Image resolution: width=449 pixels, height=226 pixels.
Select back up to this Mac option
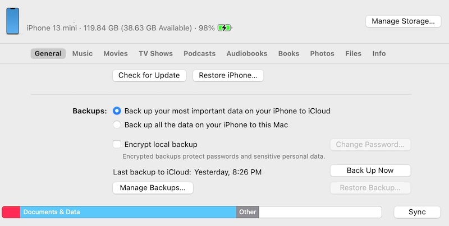(x=117, y=125)
